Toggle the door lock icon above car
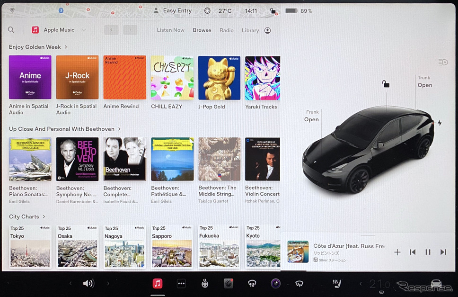The image size is (458, 297). (386, 84)
